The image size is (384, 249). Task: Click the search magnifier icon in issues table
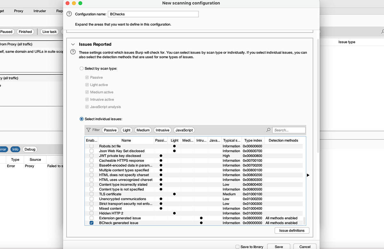[268, 130]
